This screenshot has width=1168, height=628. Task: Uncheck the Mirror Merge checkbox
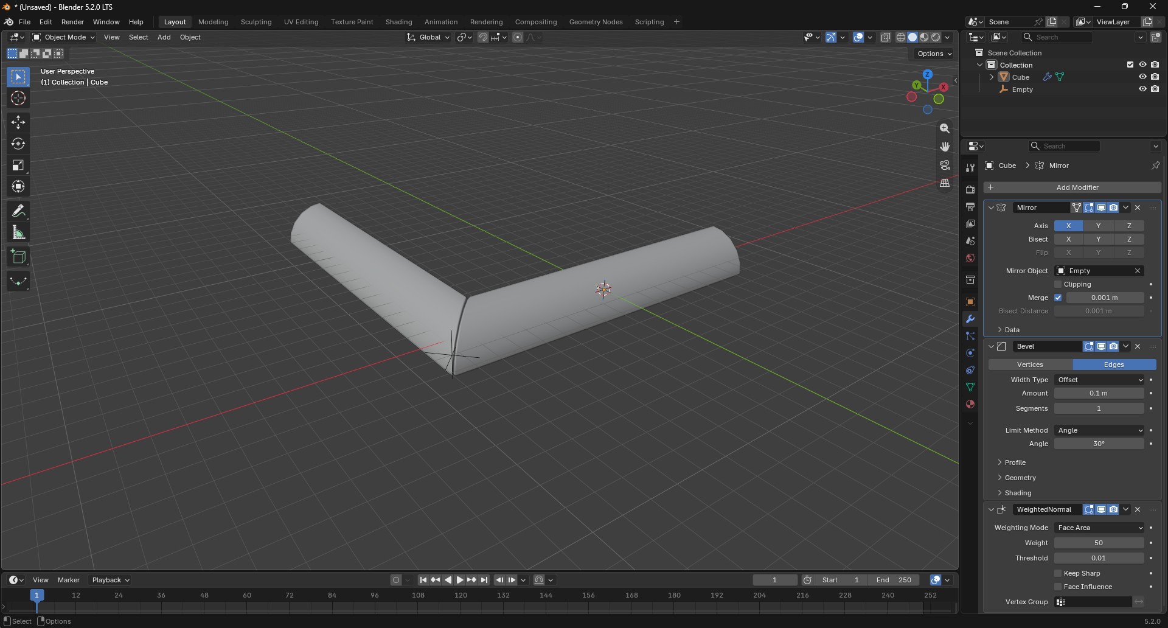coord(1058,298)
